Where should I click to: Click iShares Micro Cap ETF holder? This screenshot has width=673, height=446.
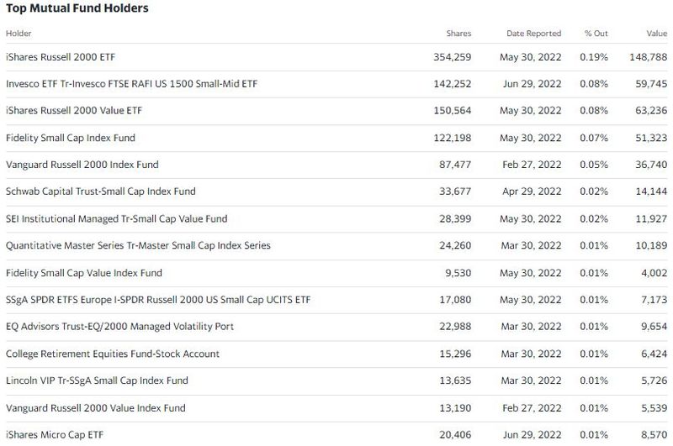tap(56, 434)
